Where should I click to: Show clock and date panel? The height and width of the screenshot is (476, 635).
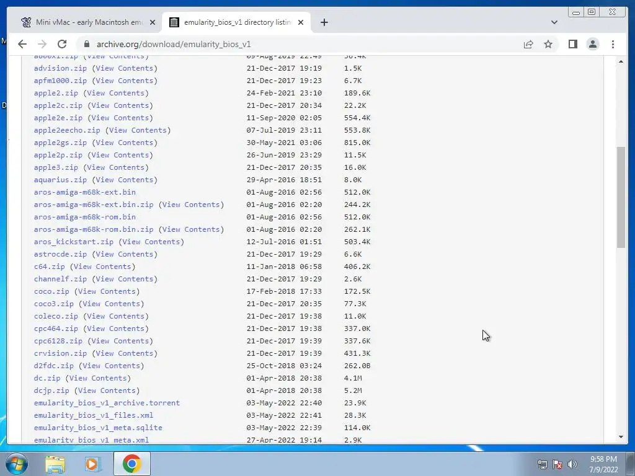click(603, 464)
